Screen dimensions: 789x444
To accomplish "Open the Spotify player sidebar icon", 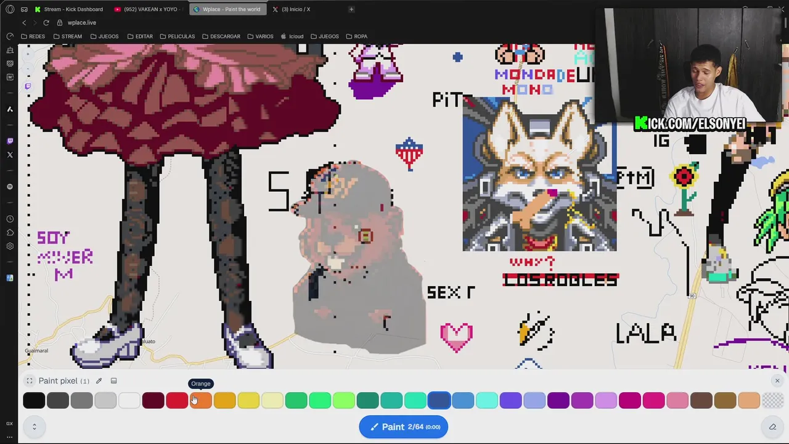I will (10, 186).
